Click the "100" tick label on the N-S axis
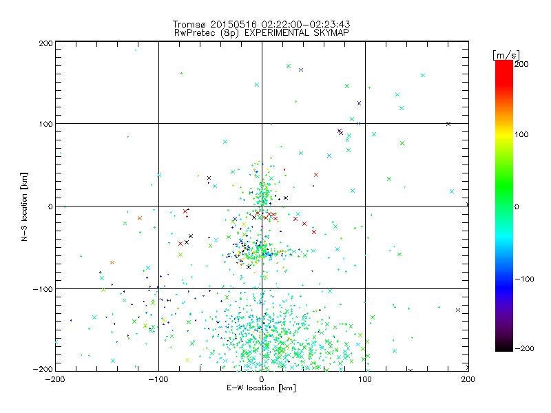The image size is (551, 413). point(45,124)
